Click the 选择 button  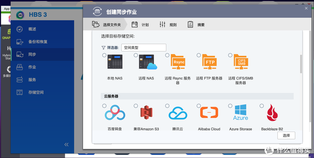(x=286, y=135)
